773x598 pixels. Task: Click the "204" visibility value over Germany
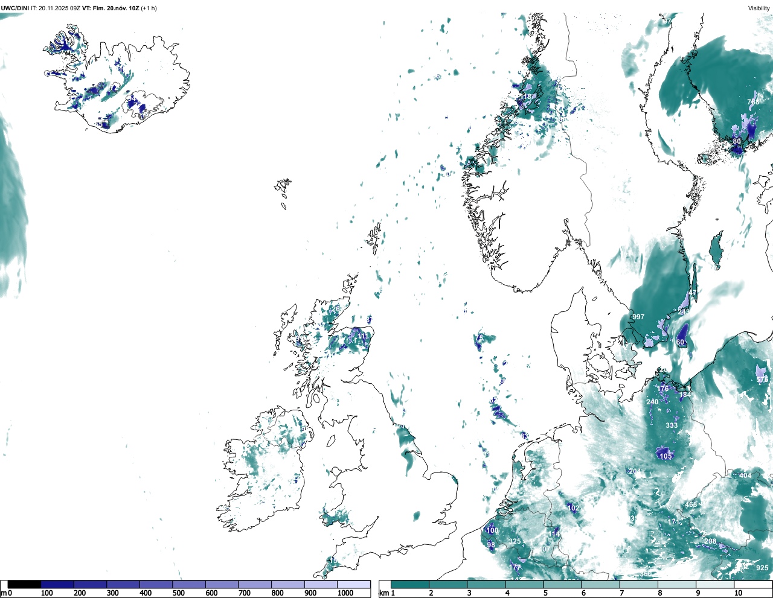click(x=635, y=471)
